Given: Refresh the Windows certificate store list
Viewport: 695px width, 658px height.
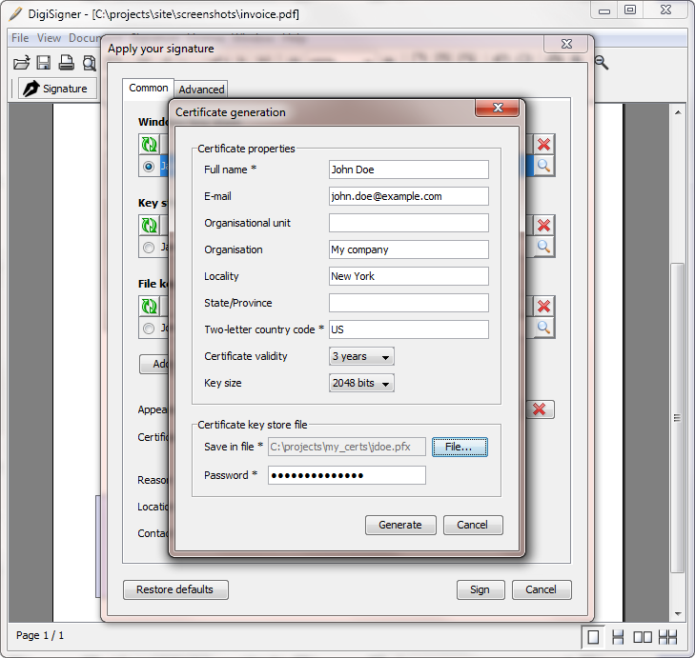Looking at the screenshot, I should 150,145.
